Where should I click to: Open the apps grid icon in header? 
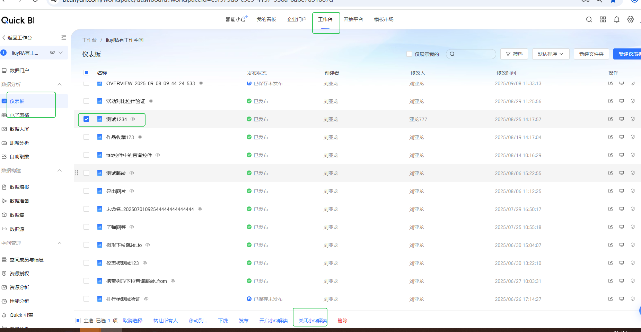(603, 20)
